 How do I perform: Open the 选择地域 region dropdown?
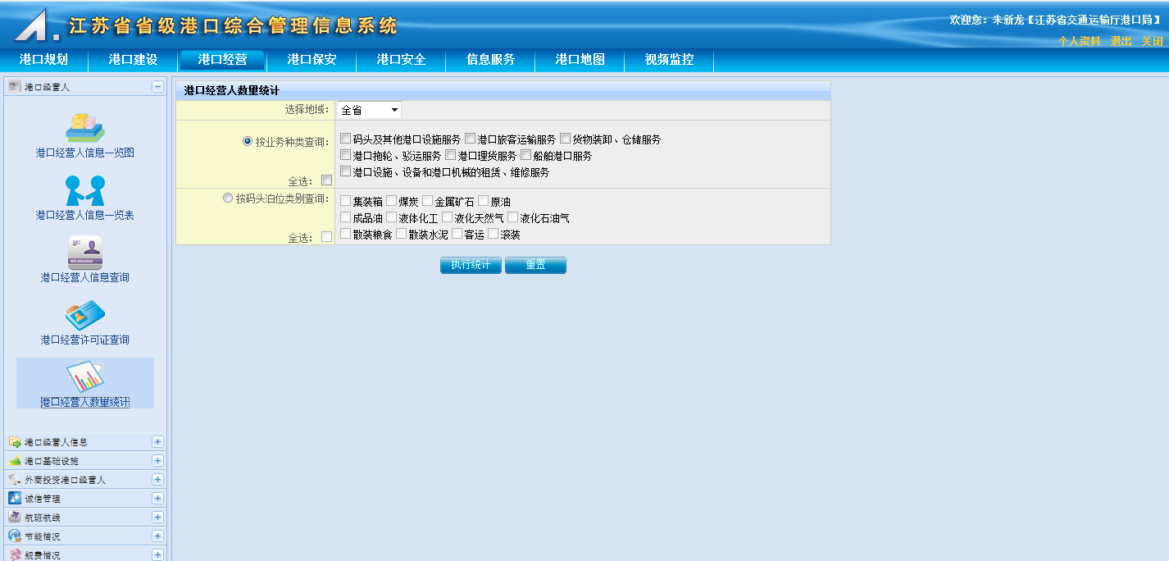(x=369, y=110)
